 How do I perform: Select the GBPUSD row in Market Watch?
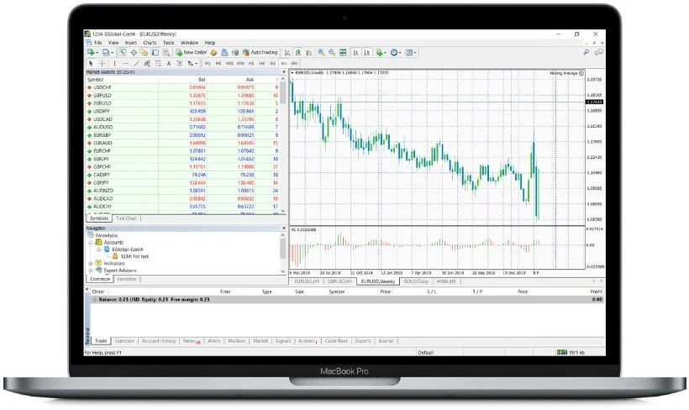(183, 96)
